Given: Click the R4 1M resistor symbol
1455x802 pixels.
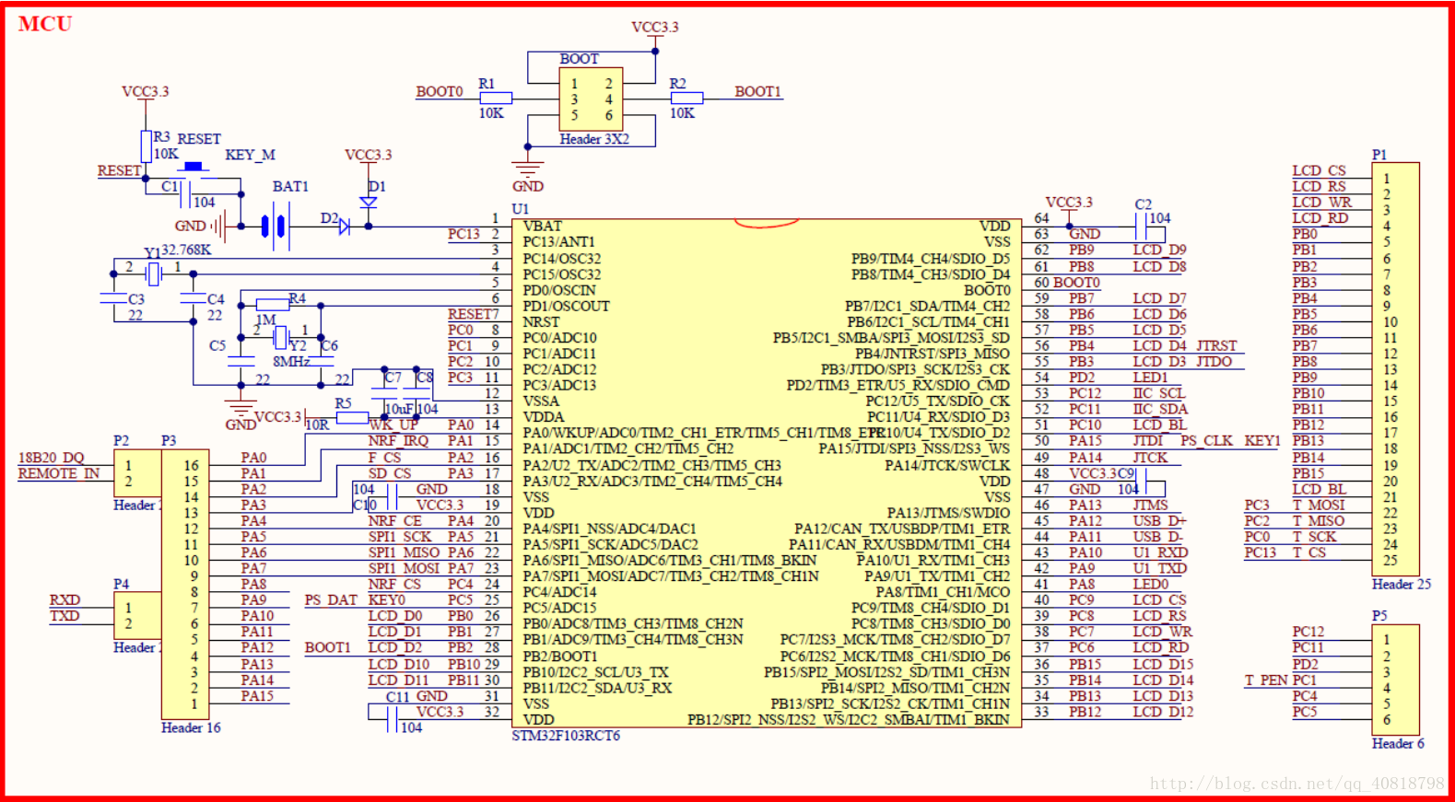Looking at the screenshot, I should pyautogui.click(x=273, y=305).
